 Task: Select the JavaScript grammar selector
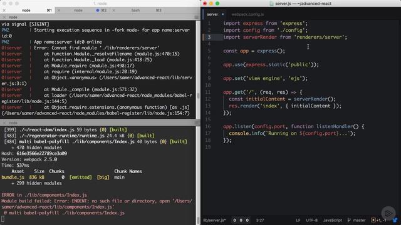333,220
